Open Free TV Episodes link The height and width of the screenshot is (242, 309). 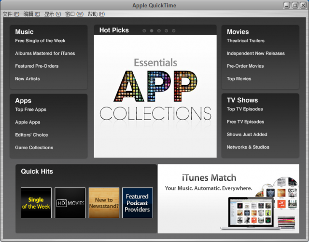pos(246,122)
